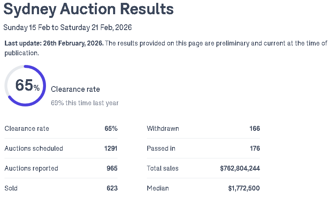Screen dimensions: 334x197
Task: Select the 965 auctions reported value
Action: click(x=112, y=168)
